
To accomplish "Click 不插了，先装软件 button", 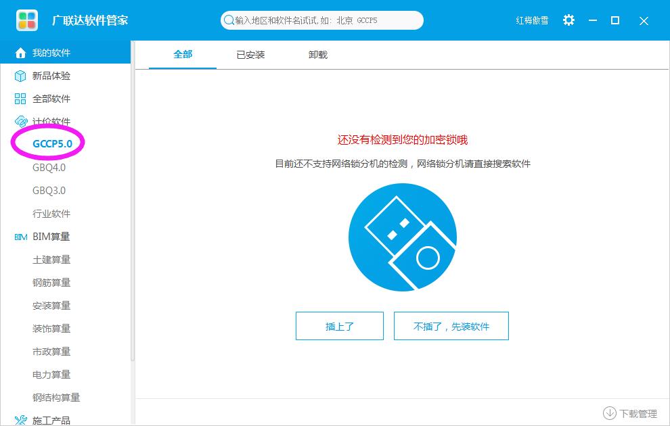I will [451, 325].
